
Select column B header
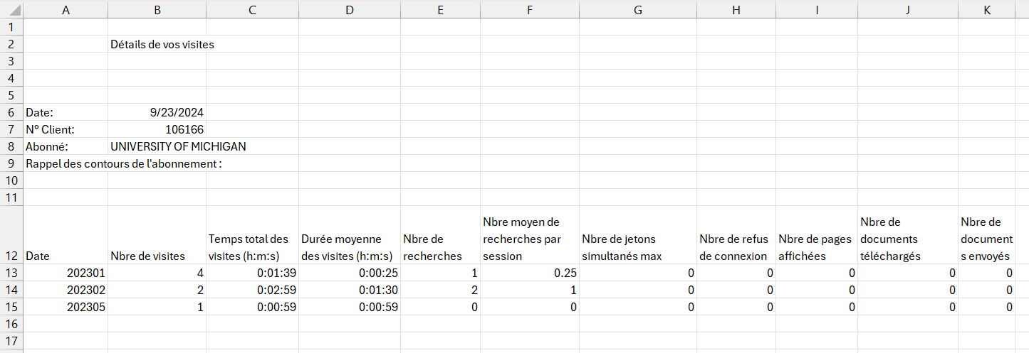pyautogui.click(x=157, y=9)
